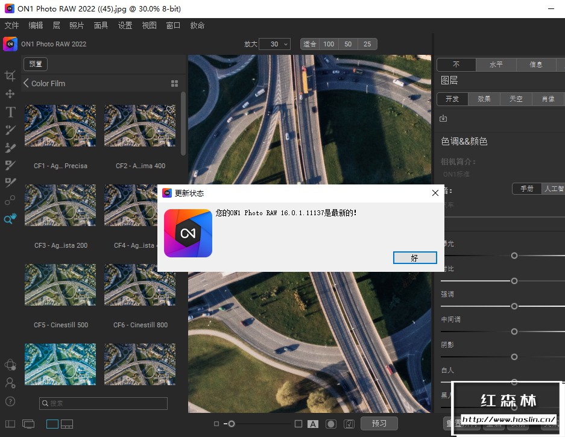Go back from Color Film category
Viewport: 565px width, 437px height.
[27, 83]
